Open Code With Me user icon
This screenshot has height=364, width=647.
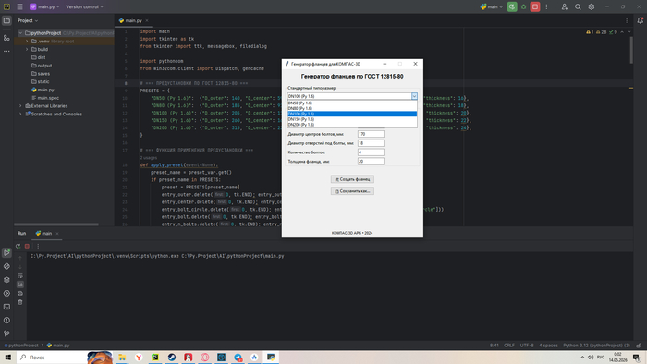(x=565, y=7)
